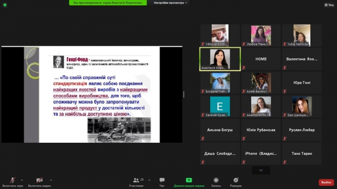Select Аліна Васюч video tile
337x189 pixels.
click(x=261, y=83)
